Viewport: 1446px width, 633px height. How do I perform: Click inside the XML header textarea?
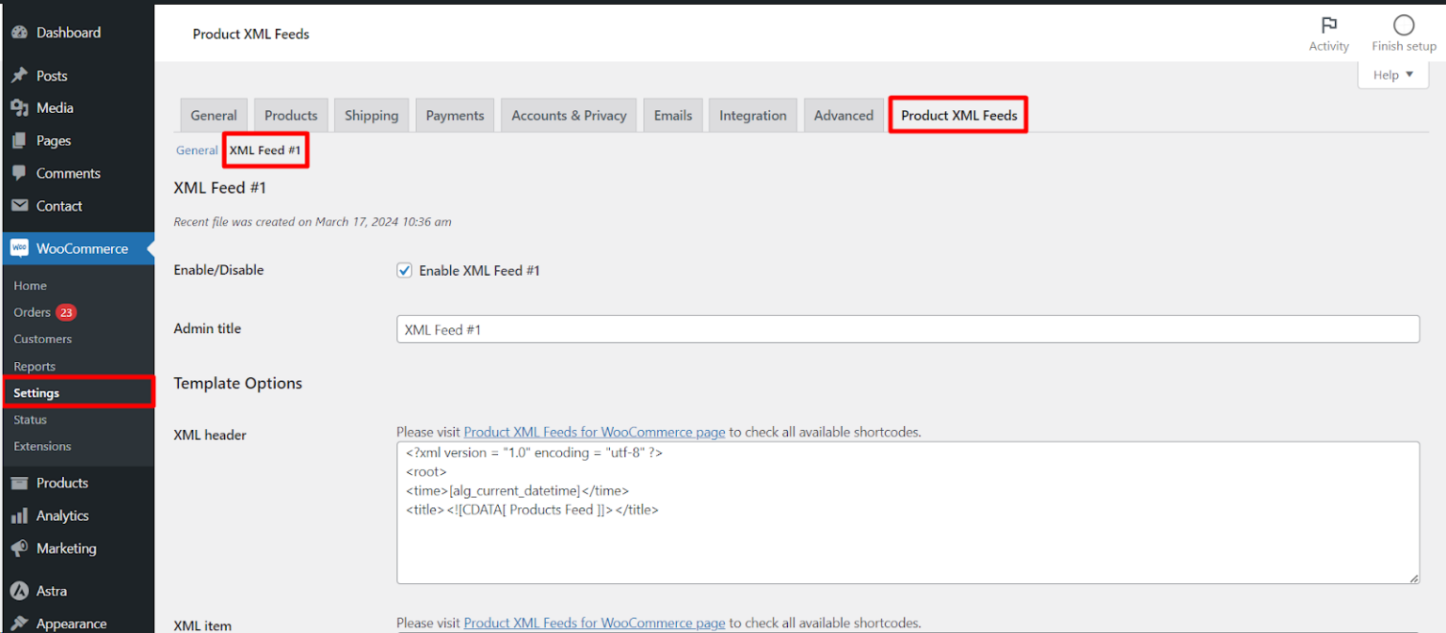(x=908, y=546)
